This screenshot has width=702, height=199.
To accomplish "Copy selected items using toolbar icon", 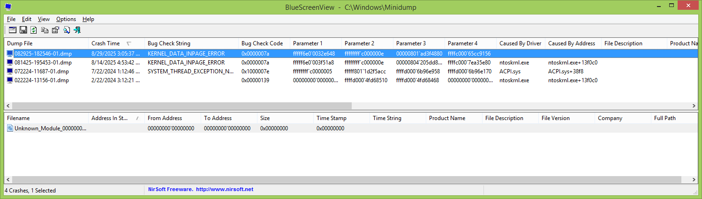I will pos(45,30).
